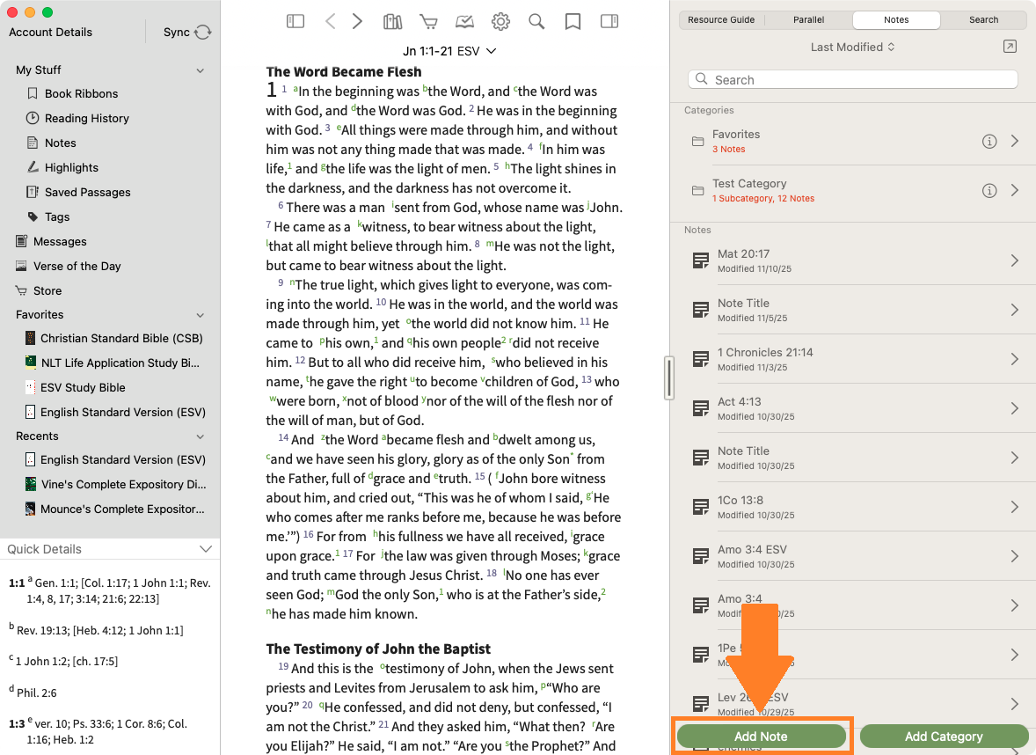The width and height of the screenshot is (1036, 755).
Task: Collapse the My Stuff section
Action: click(x=201, y=70)
